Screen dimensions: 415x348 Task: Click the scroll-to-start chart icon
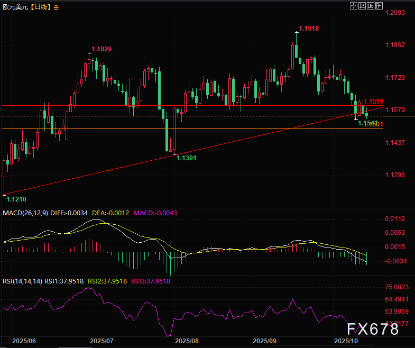click(x=362, y=5)
